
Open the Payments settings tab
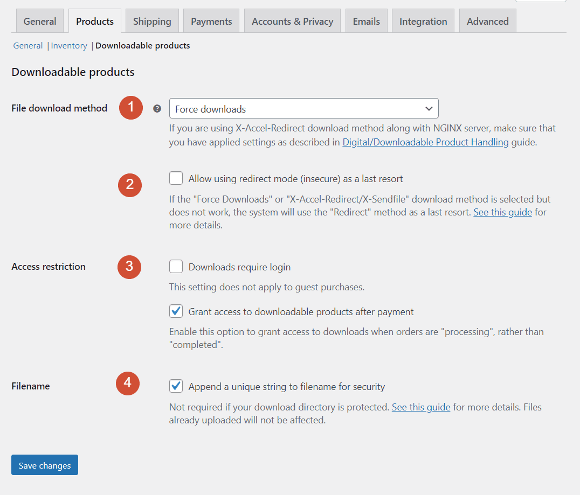(211, 21)
